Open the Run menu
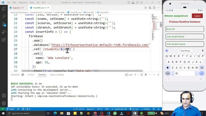 click(x=44, y=3)
